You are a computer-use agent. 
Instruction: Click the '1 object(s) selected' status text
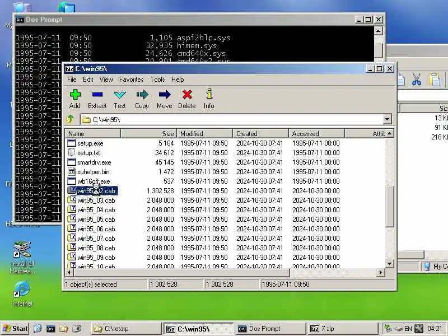91,284
